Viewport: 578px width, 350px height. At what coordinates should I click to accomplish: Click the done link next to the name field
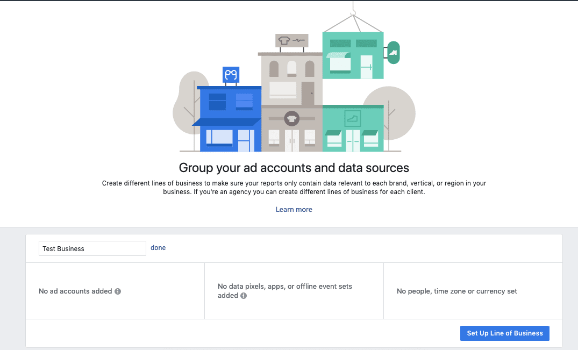click(158, 248)
